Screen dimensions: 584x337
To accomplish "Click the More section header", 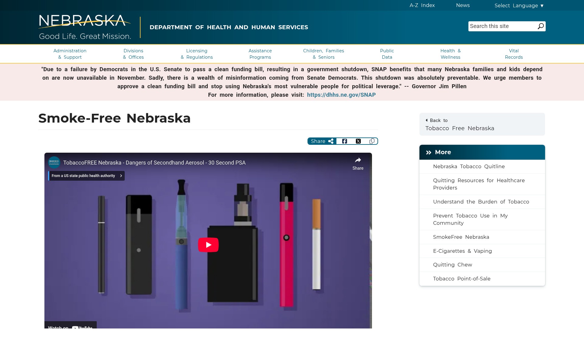I will click(x=482, y=152).
